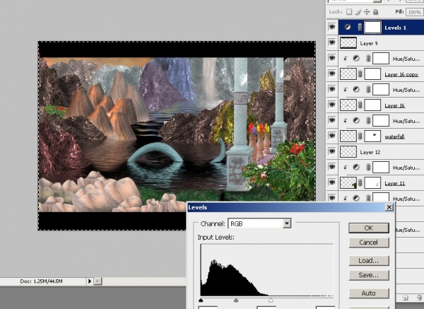Viewport: 424px width, 309px height.
Task: Click the Fill percentage field
Action: [414, 12]
